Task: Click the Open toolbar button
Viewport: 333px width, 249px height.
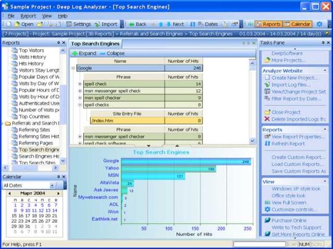Action: pos(24,25)
